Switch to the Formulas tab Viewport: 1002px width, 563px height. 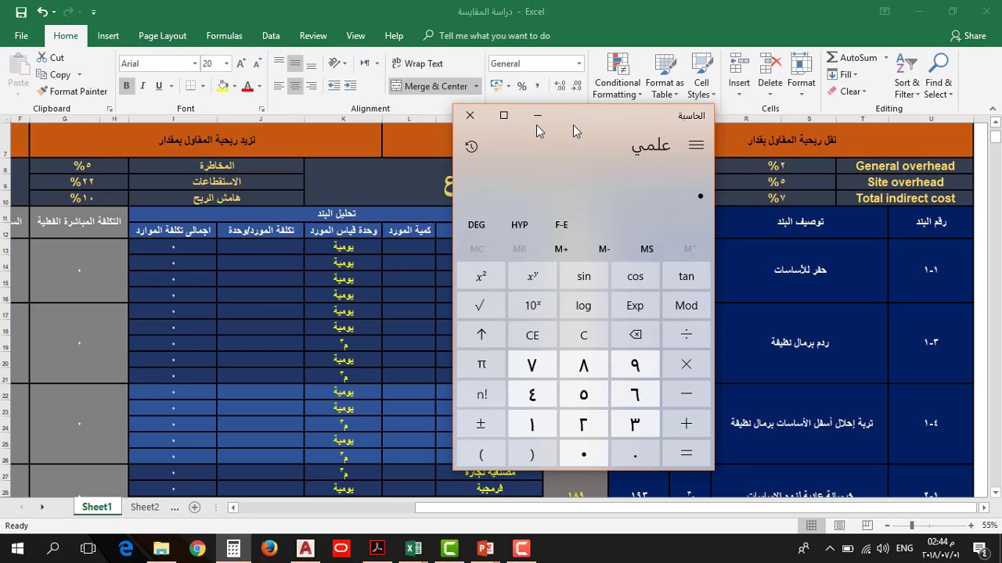tap(224, 36)
